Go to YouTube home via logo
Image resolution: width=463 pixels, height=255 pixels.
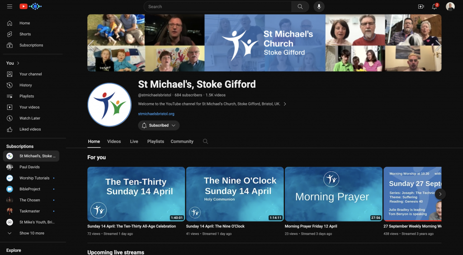[30, 6]
